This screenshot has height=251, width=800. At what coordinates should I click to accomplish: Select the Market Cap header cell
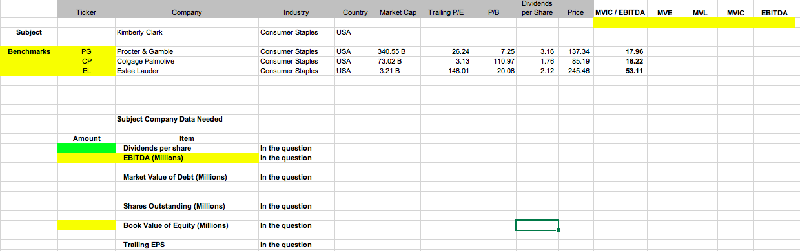pos(398,13)
